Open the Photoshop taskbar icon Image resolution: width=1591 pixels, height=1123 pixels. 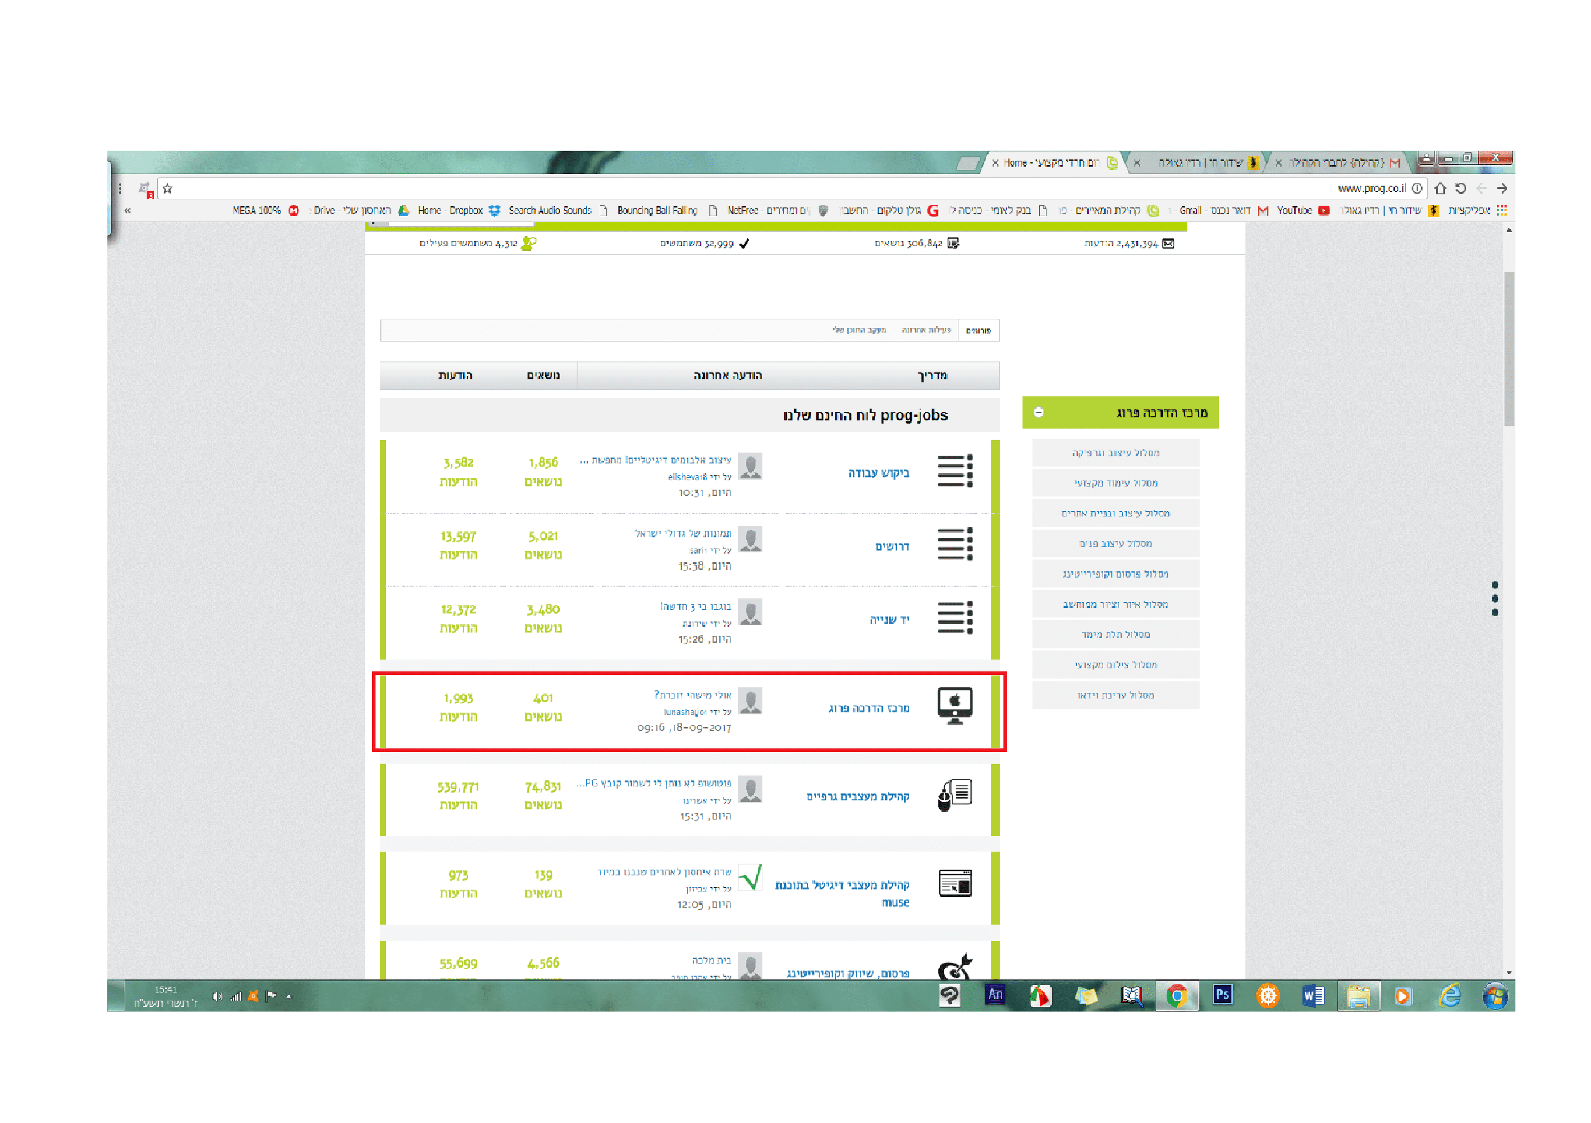1222,995
